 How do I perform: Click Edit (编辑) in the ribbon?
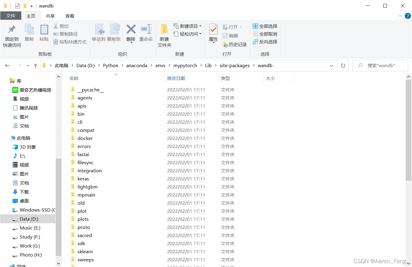pyautogui.click(x=230, y=36)
